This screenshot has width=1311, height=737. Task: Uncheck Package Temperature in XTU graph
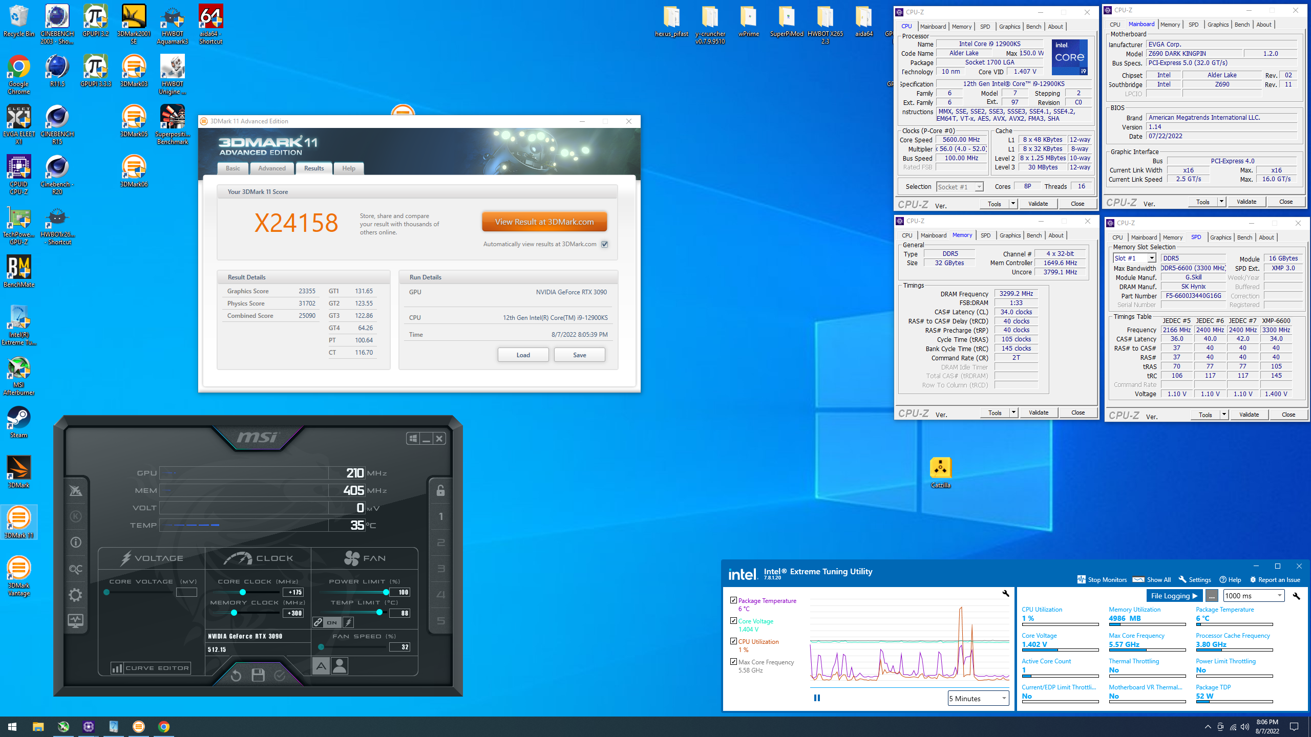pyautogui.click(x=733, y=600)
